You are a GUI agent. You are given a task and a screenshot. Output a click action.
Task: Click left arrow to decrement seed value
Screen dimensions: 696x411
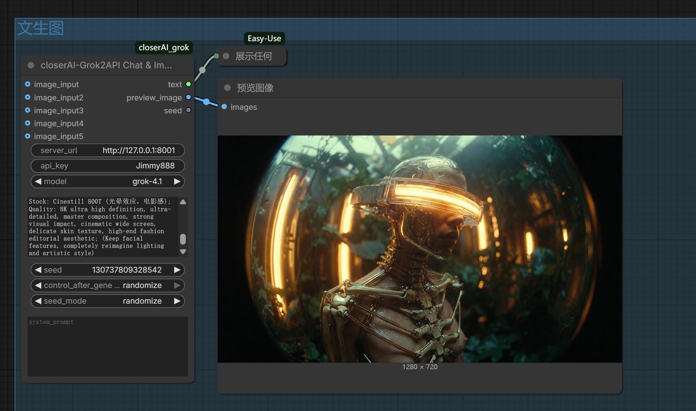(x=38, y=270)
